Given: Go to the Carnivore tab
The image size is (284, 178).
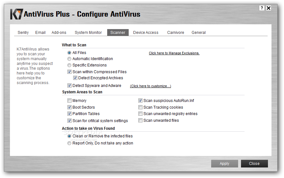Looking at the screenshot, I should 176,33.
